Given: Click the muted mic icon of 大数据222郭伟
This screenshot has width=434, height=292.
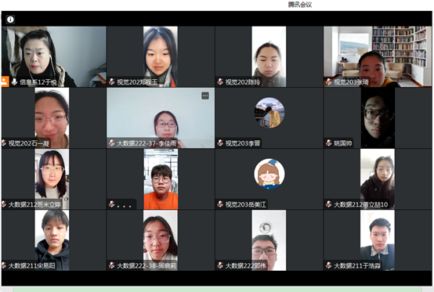Looking at the screenshot, I should [220, 265].
